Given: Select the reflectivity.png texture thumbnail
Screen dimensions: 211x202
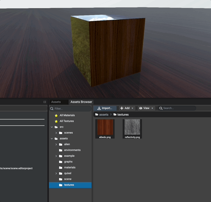Looking at the screenshot, I should [132, 127].
